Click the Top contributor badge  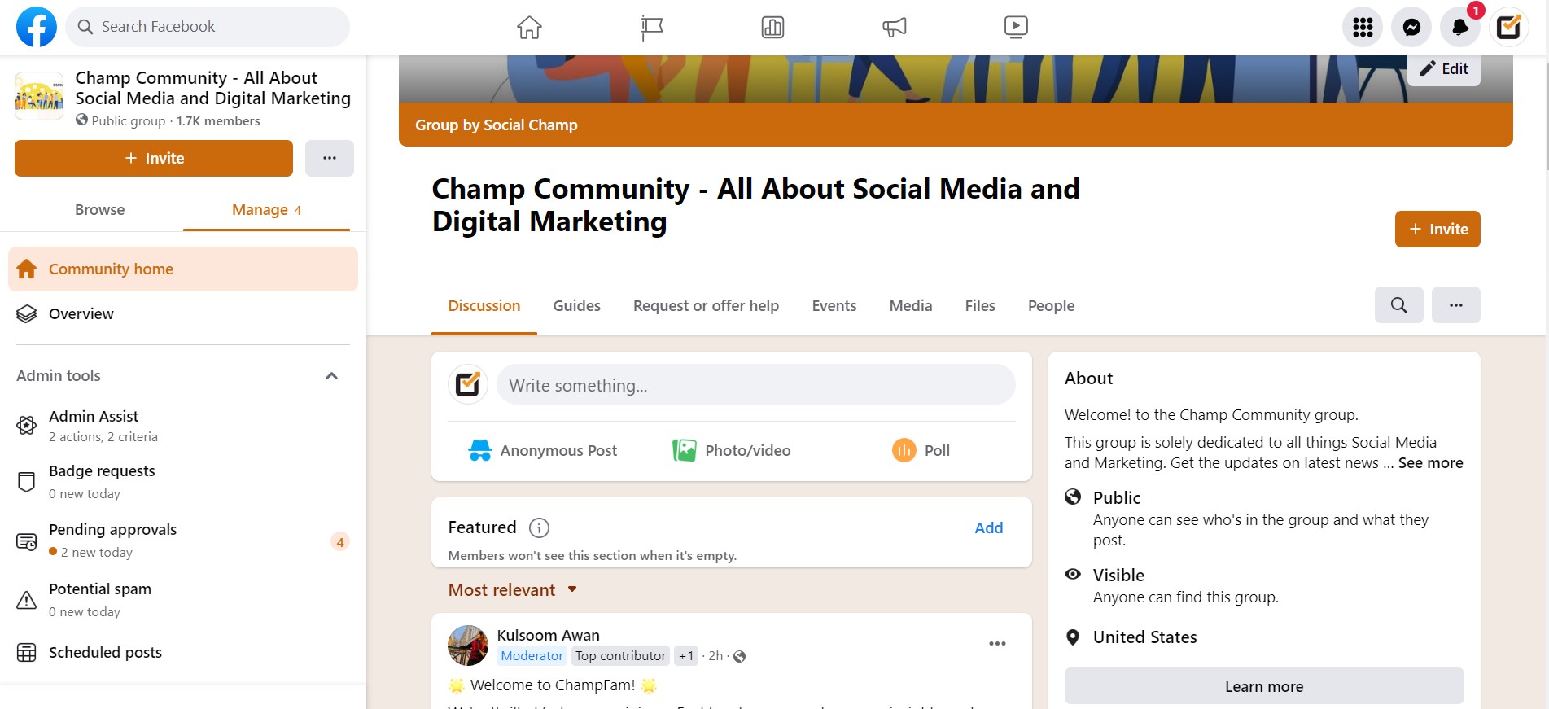click(x=620, y=656)
